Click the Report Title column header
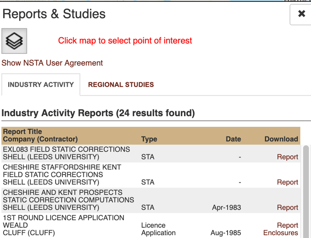The image size is (311, 238). pos(23,132)
